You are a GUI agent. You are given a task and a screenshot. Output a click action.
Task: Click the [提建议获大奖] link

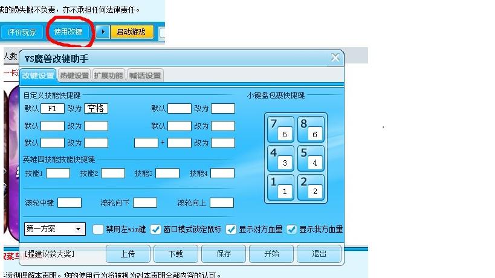[50, 254]
